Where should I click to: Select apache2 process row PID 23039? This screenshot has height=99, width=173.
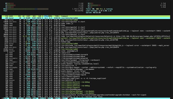pos(86,22)
